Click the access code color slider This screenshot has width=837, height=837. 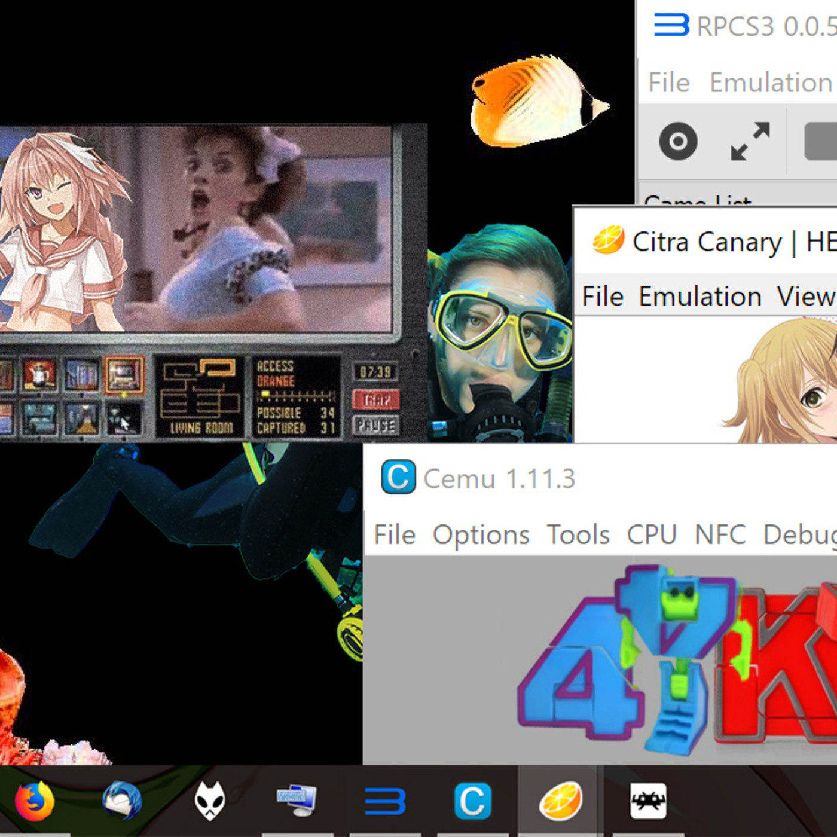[296, 395]
